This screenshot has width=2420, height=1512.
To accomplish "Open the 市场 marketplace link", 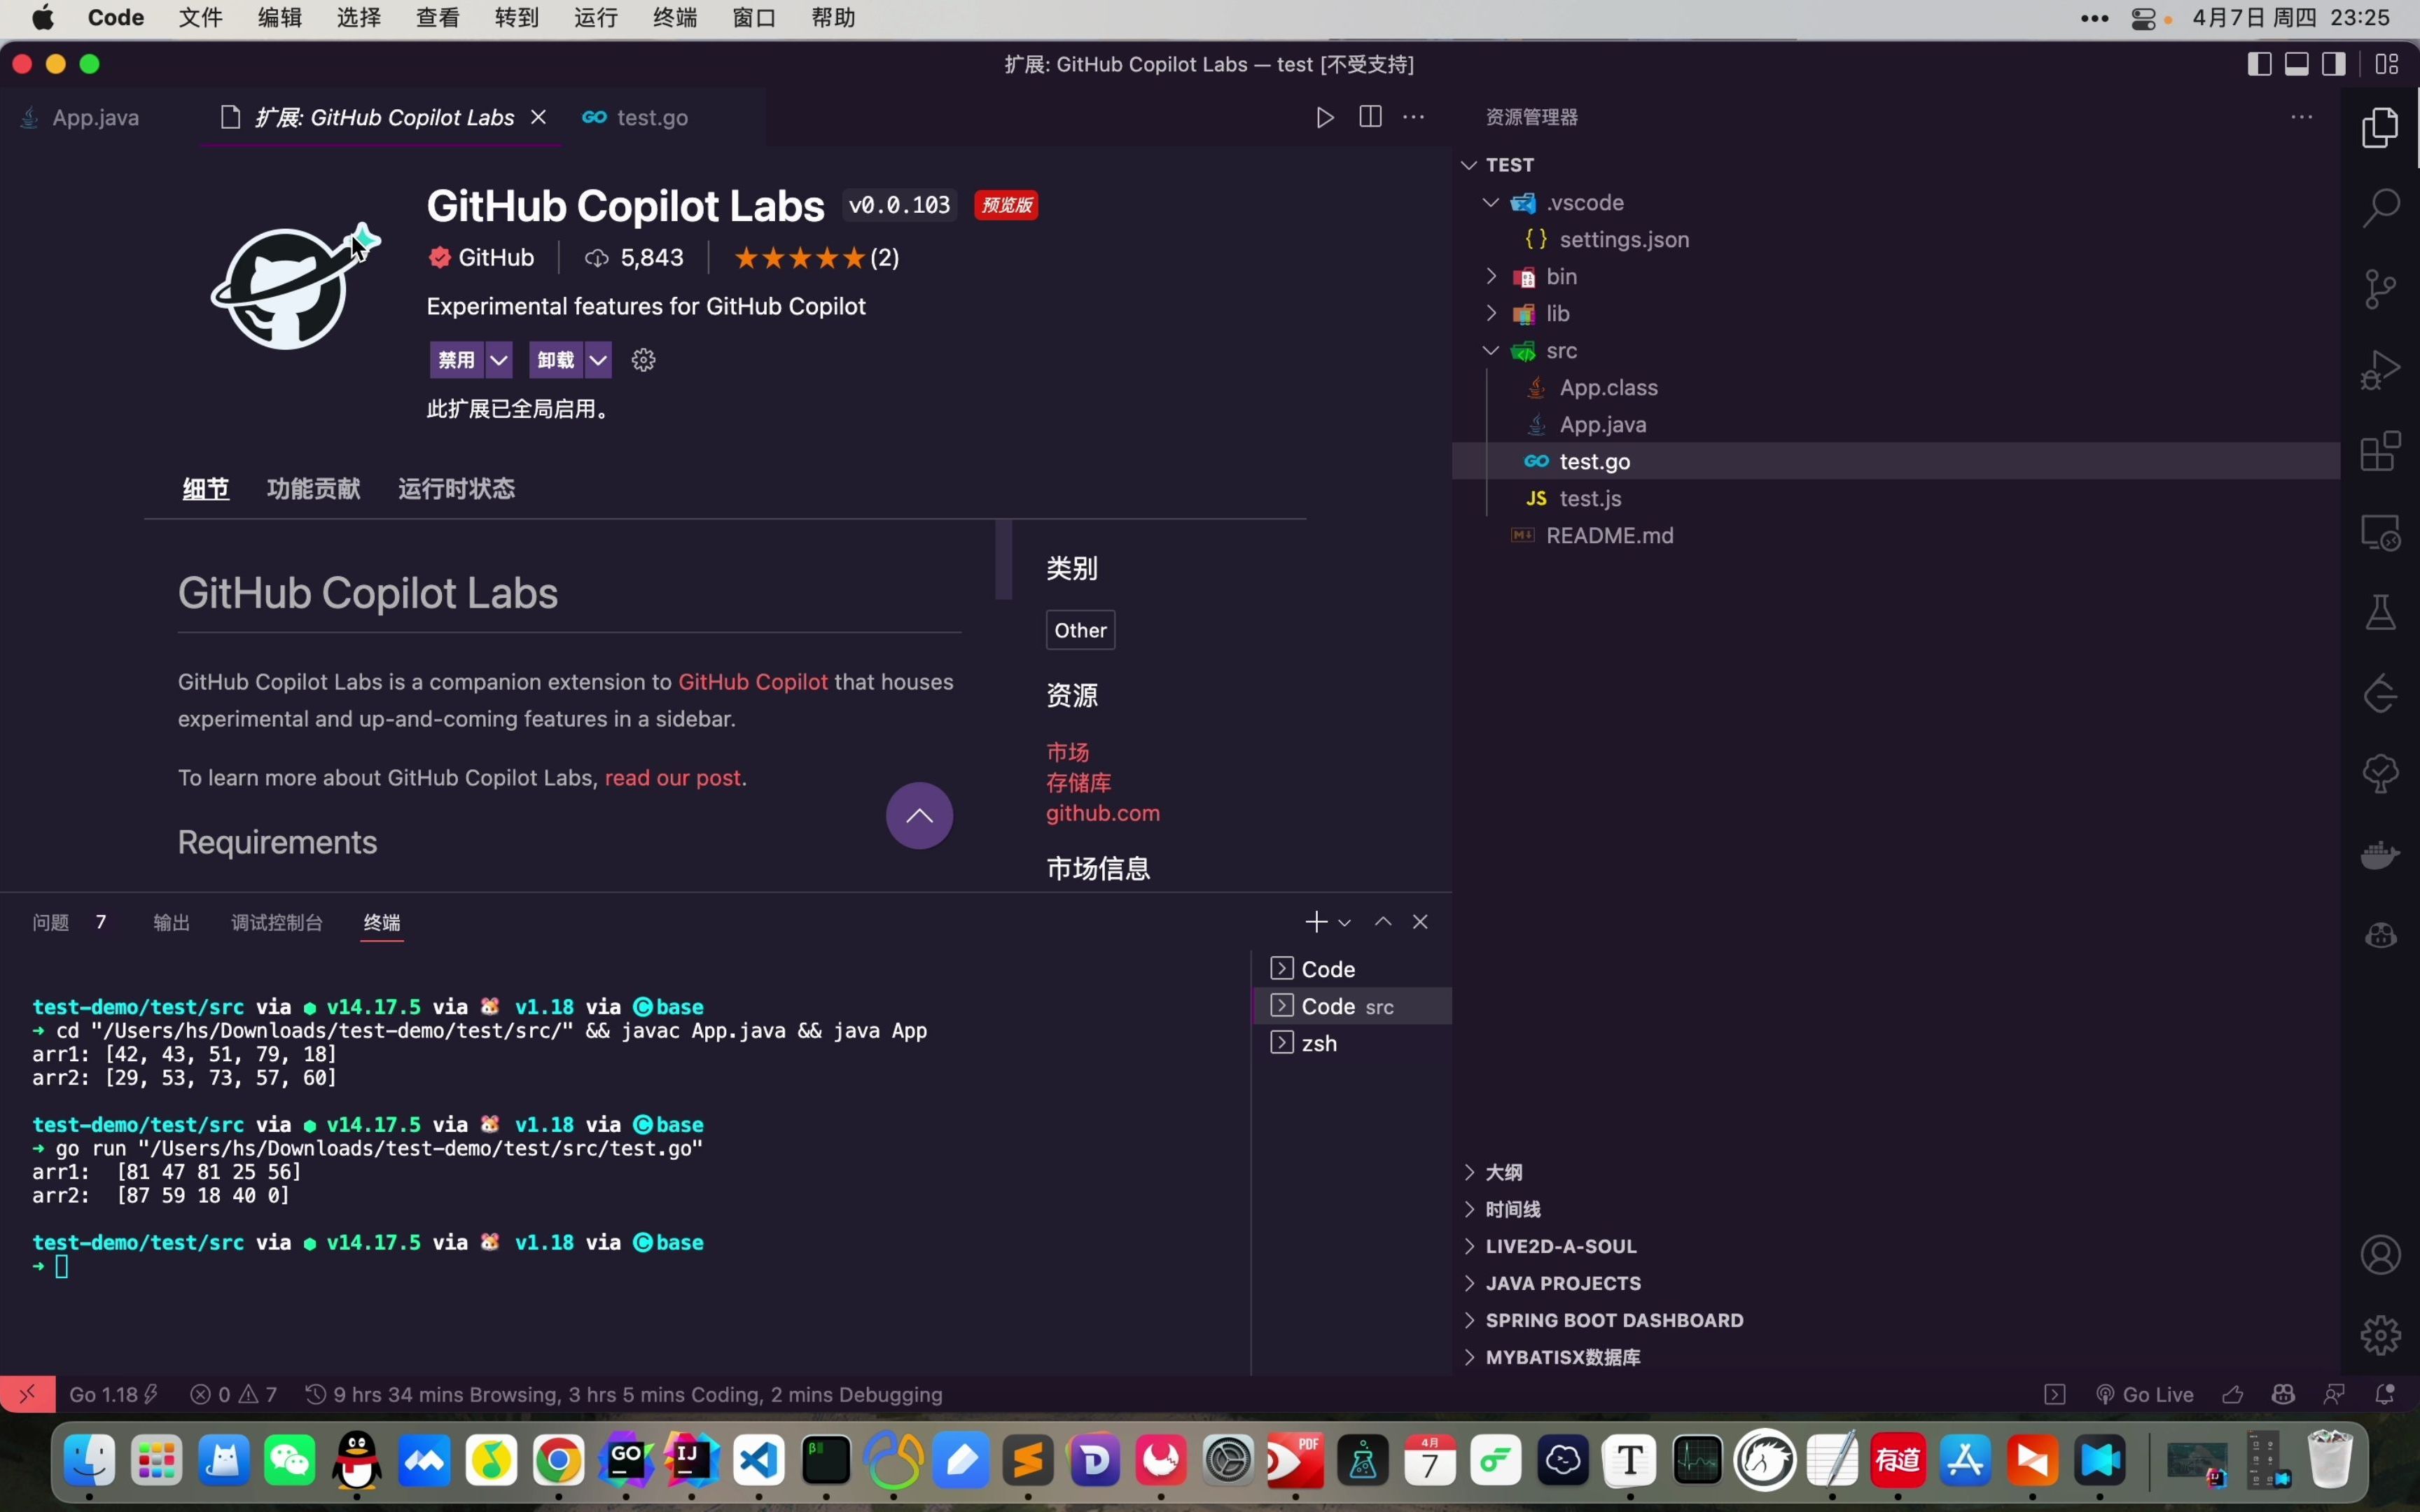I will [1067, 752].
